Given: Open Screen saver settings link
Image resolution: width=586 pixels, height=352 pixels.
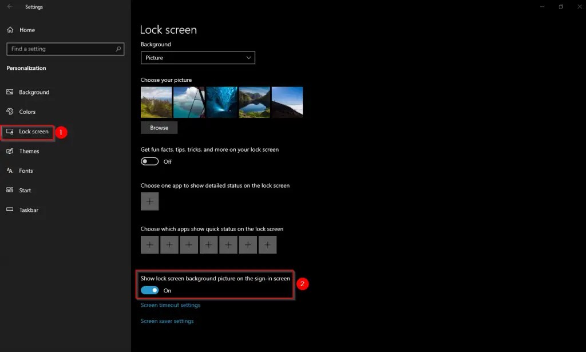Looking at the screenshot, I should point(167,321).
